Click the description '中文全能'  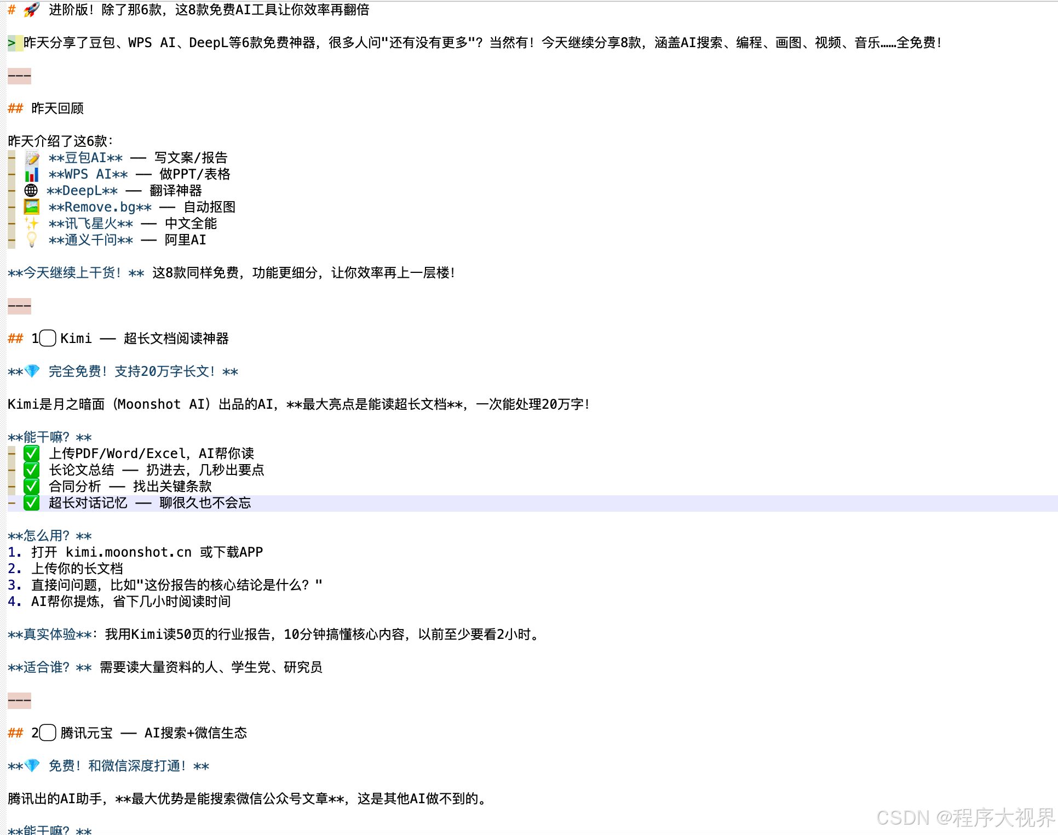click(191, 224)
